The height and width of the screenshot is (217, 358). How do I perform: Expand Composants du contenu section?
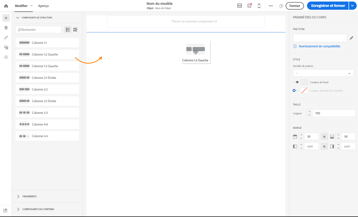(18, 209)
